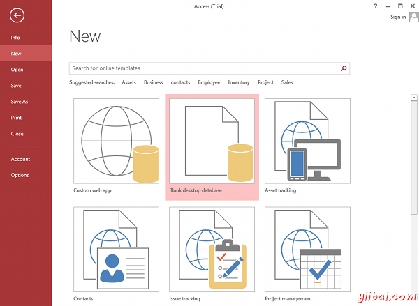The image size is (419, 306).
Task: Click the Inventory suggested search
Action: [x=239, y=82]
